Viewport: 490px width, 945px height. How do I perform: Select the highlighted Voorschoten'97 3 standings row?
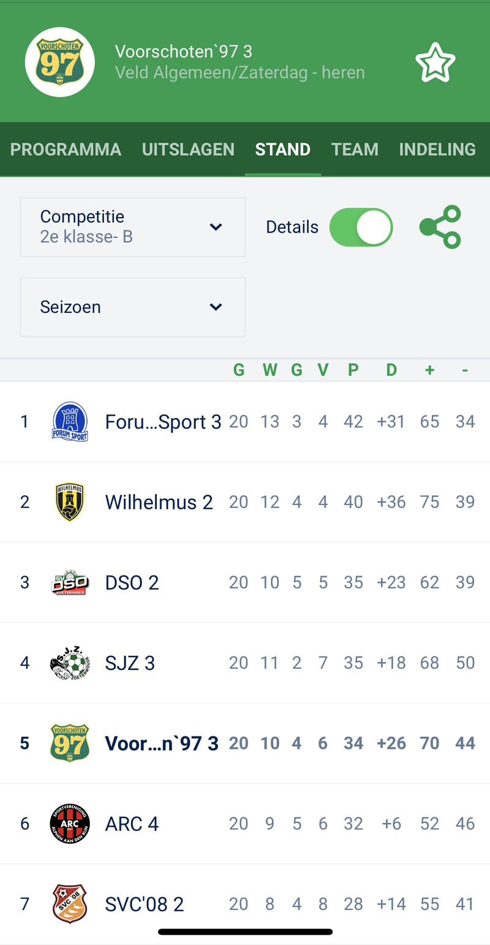pos(245,743)
